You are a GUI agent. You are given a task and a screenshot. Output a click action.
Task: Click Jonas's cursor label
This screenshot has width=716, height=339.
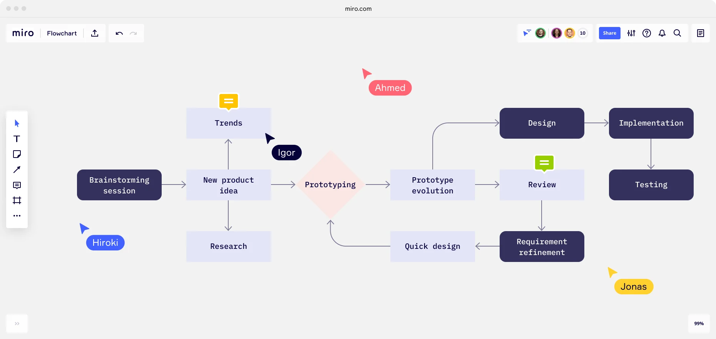[x=634, y=287]
